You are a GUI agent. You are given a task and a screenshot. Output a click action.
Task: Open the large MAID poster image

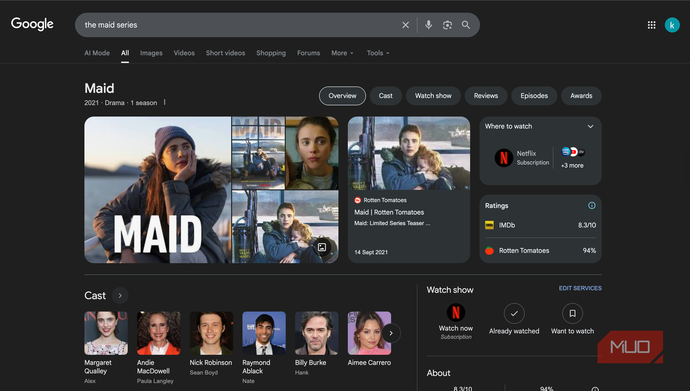click(x=158, y=190)
